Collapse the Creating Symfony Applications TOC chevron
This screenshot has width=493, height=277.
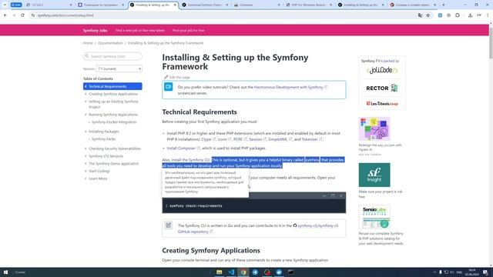pos(86,94)
